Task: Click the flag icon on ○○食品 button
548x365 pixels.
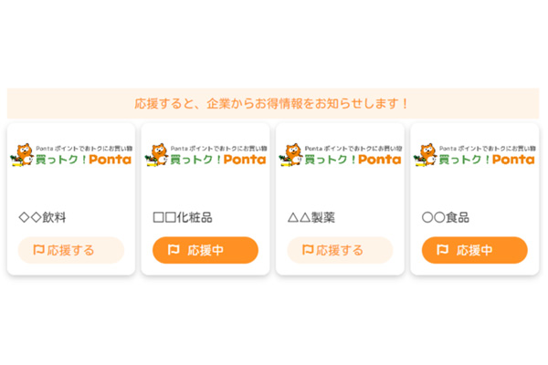Action: (x=442, y=250)
